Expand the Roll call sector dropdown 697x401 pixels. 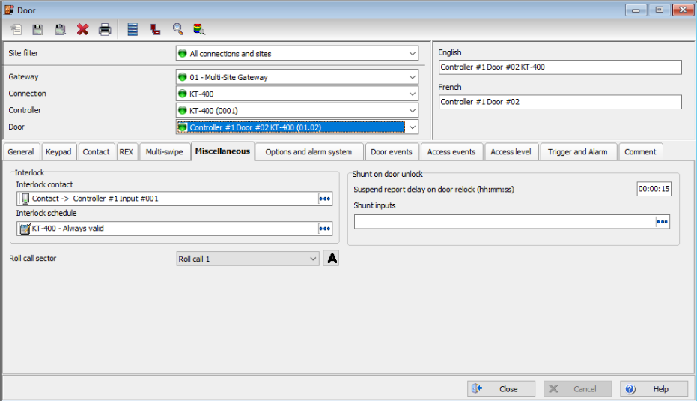(x=313, y=259)
